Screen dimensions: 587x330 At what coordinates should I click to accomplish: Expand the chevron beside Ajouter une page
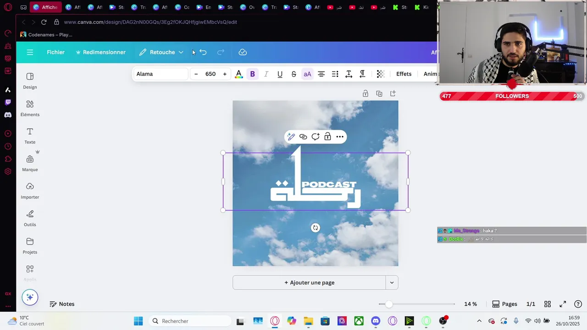(x=392, y=282)
